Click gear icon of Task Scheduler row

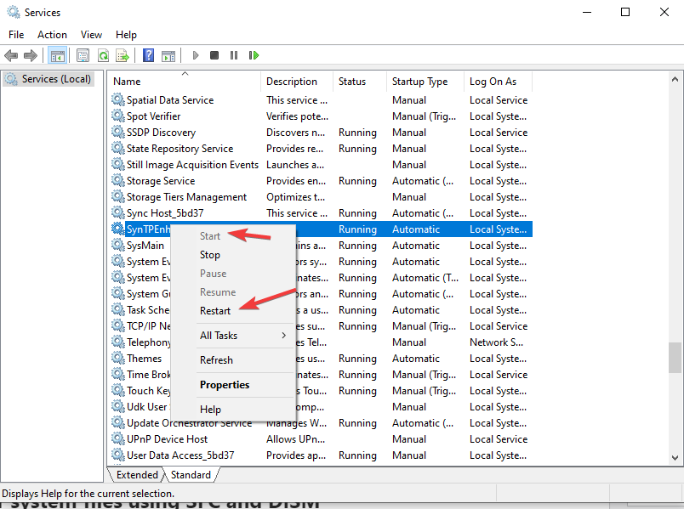(117, 309)
